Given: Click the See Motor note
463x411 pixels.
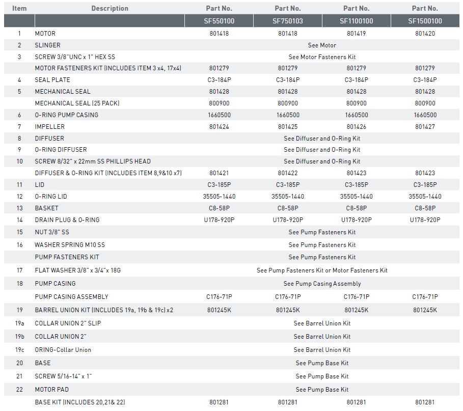Looking at the screenshot, I should pyautogui.click(x=322, y=45).
